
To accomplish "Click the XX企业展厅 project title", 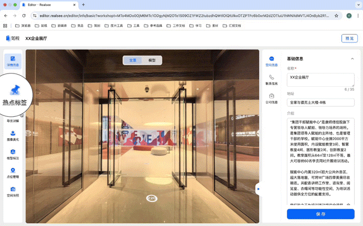I will pos(36,38).
